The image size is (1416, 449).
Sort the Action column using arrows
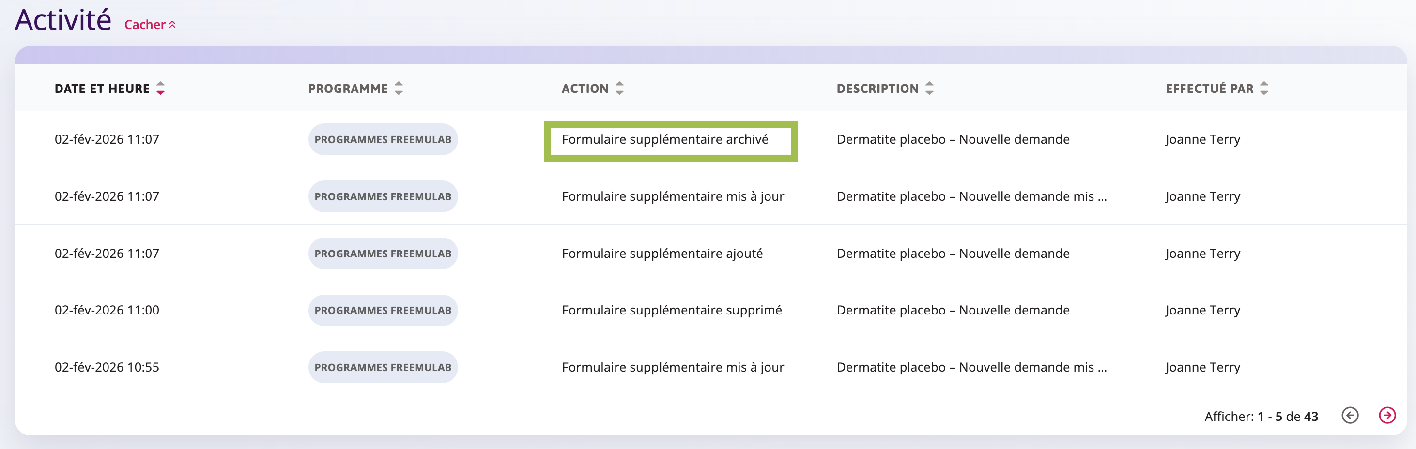click(x=619, y=89)
